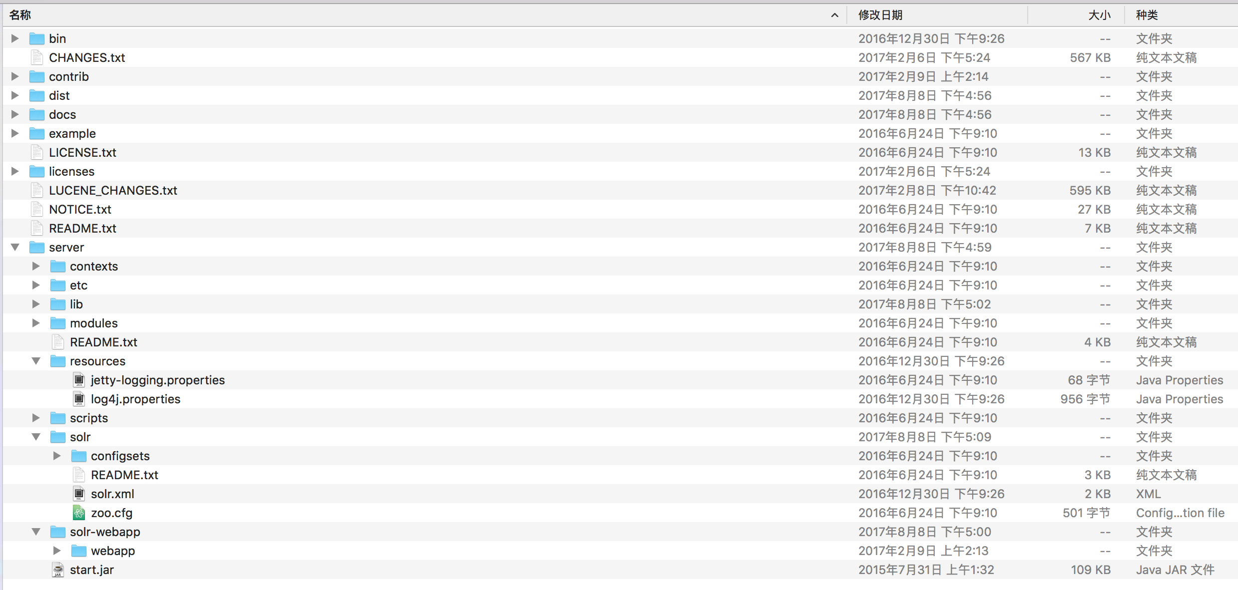Image resolution: width=1238 pixels, height=590 pixels.
Task: Expand the example folder disclosure triangle
Action: [x=15, y=133]
